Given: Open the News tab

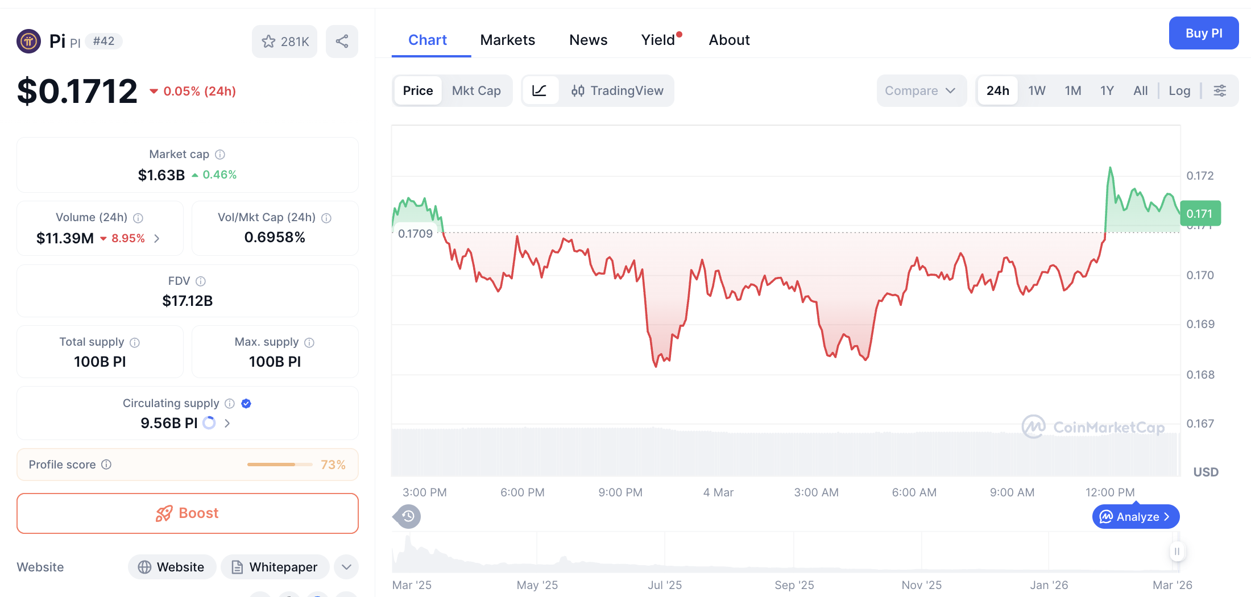Looking at the screenshot, I should pos(588,40).
